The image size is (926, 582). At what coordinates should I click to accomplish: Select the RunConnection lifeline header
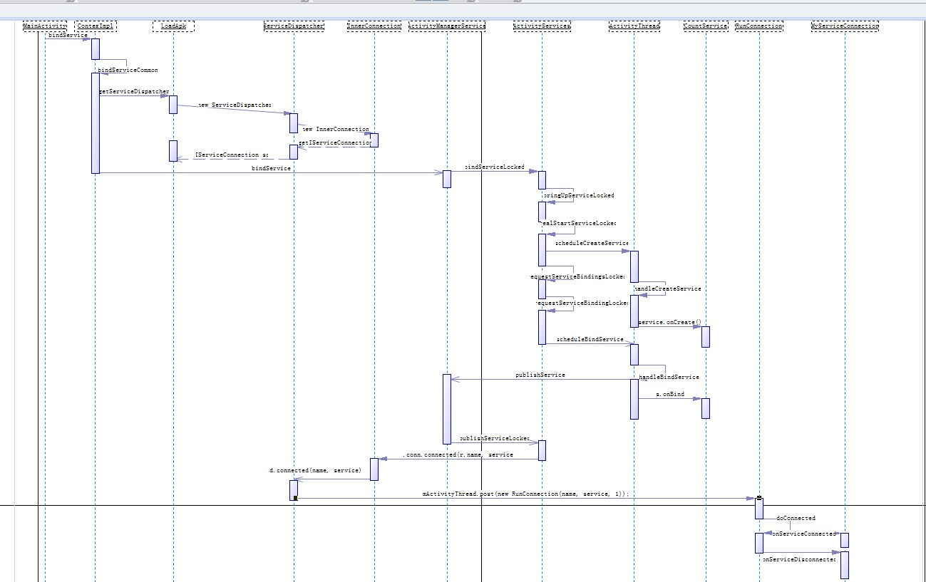coord(759,26)
